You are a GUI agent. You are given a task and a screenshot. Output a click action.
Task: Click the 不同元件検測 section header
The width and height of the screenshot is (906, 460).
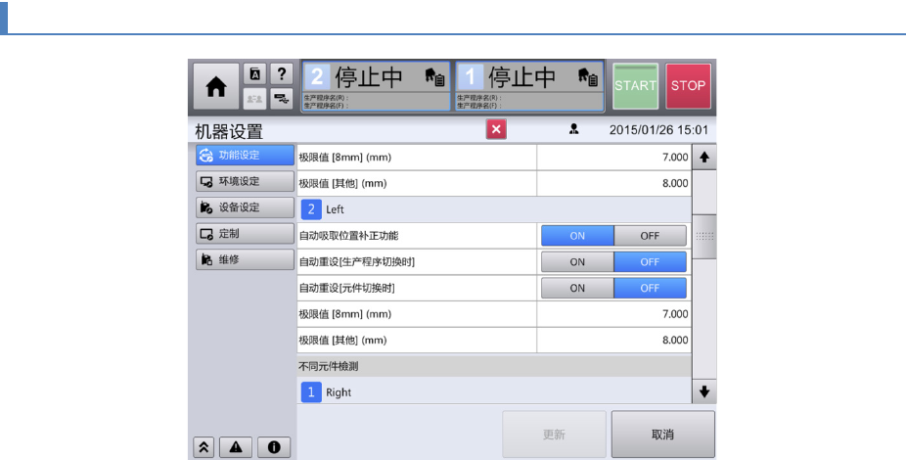(494, 366)
